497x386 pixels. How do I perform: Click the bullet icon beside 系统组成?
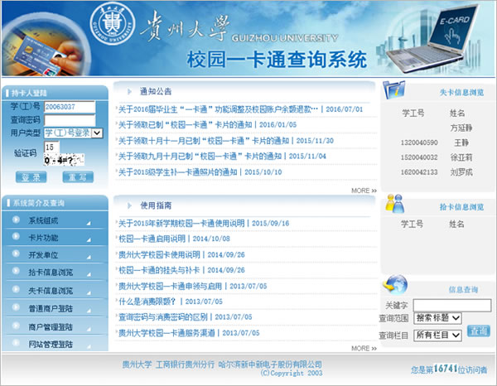point(15,221)
